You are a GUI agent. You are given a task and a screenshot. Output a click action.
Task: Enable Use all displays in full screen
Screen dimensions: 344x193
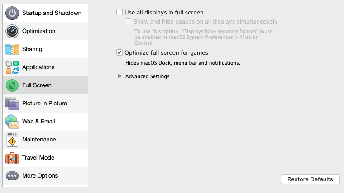(x=119, y=13)
